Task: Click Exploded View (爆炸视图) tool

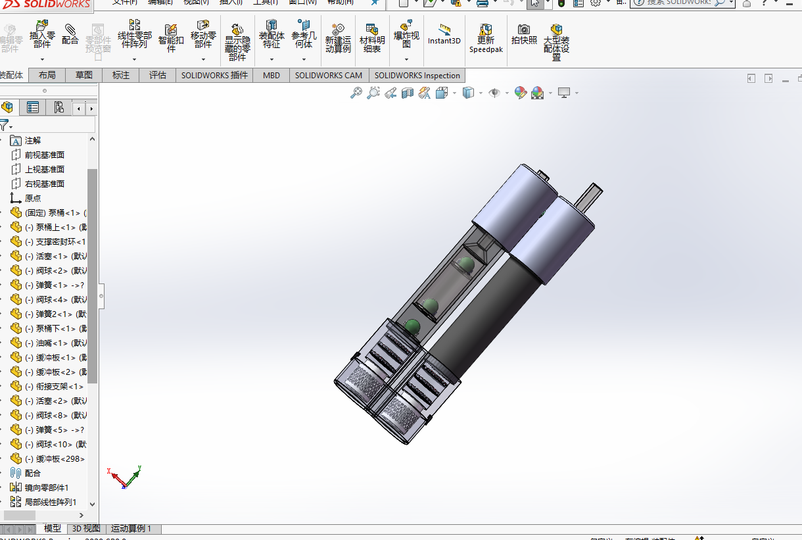Action: (406, 35)
